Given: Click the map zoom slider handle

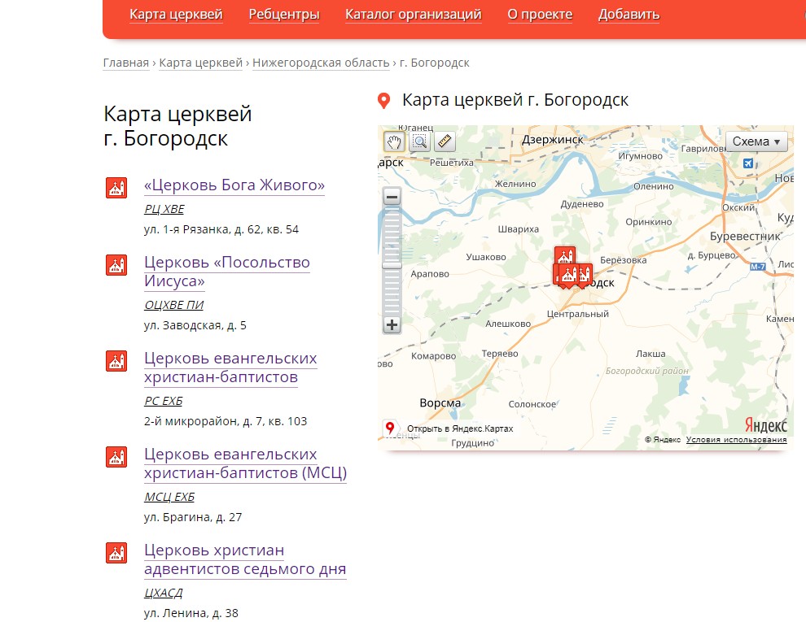Looking at the screenshot, I should point(392,264).
